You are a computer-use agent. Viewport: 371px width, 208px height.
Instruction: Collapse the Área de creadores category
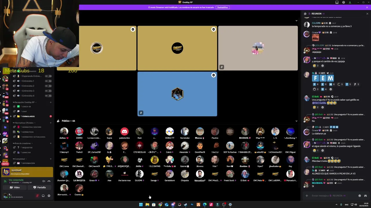tap(23, 143)
